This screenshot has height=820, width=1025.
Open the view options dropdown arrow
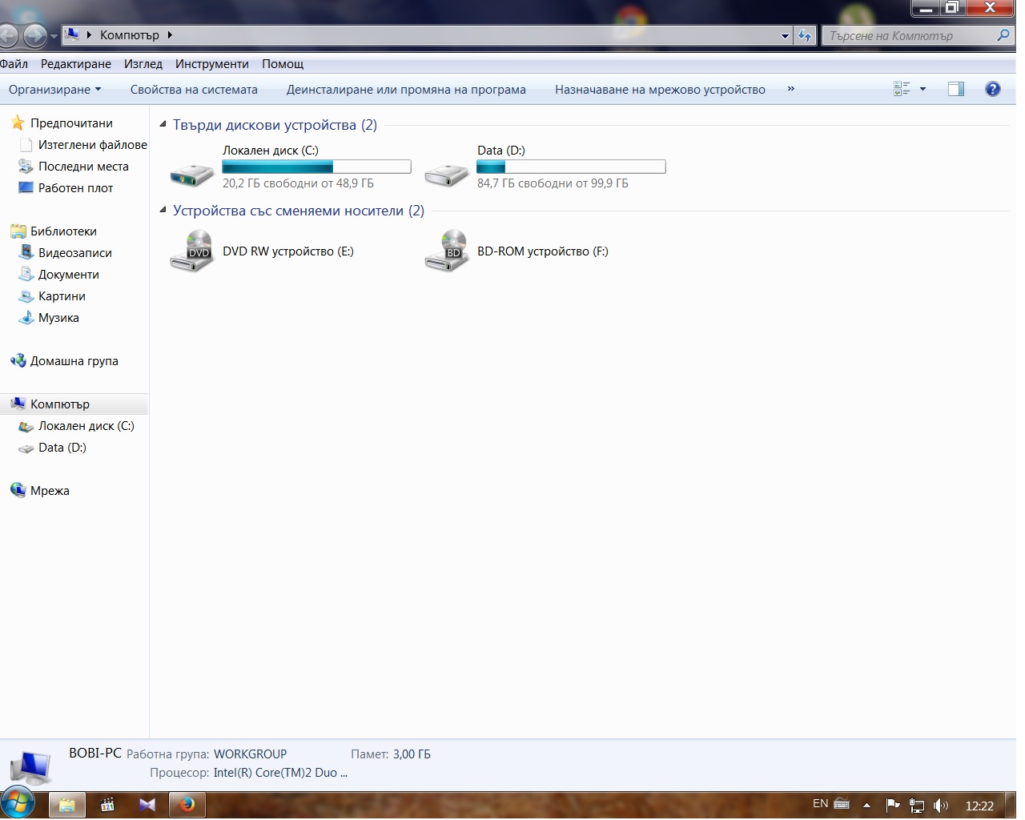(922, 89)
